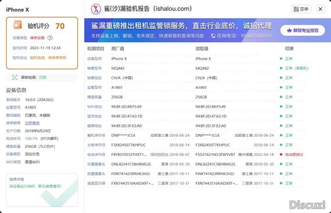Click the battery health 100.7%

31,139
